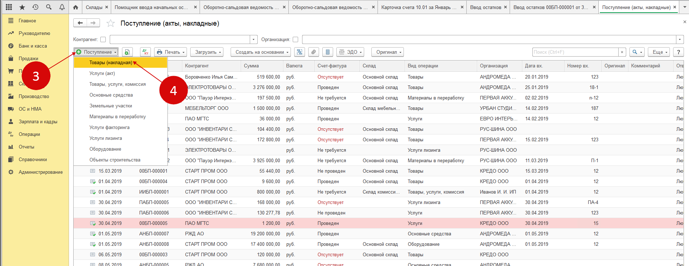Select Объекты строительства menu item
The height and width of the screenshot is (266, 689).
point(121,160)
